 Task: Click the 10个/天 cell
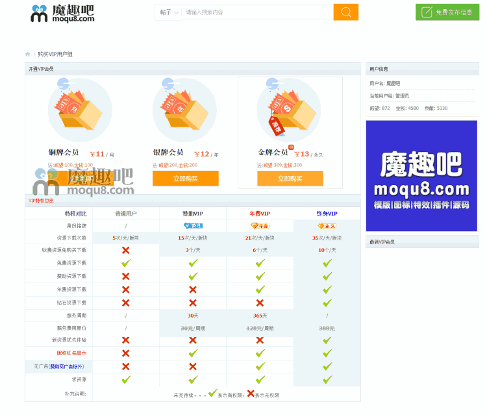327,250
